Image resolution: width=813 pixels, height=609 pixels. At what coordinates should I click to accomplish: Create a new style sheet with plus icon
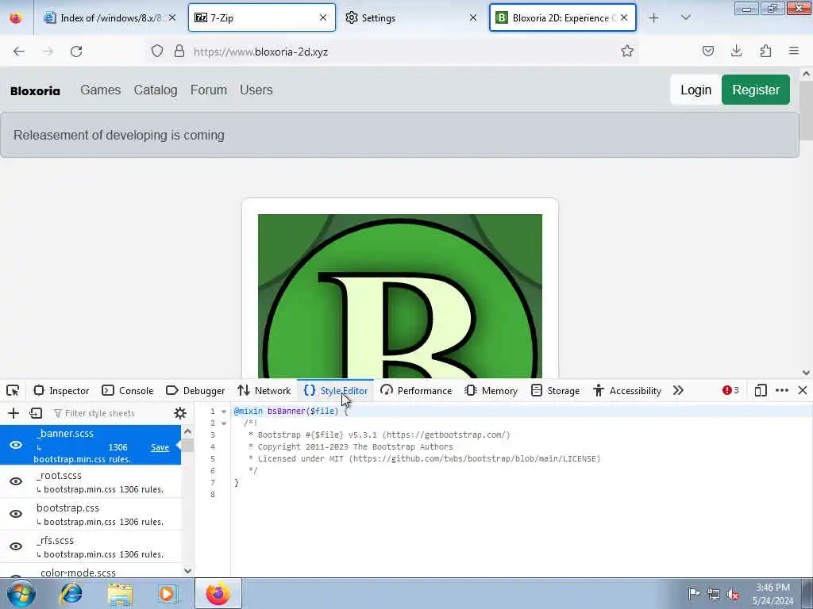[x=13, y=412]
